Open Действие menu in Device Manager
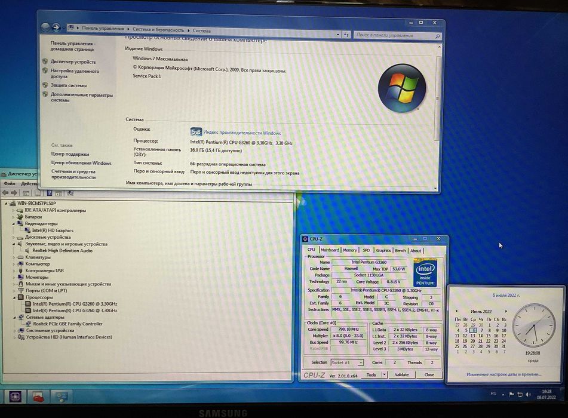 (x=29, y=184)
